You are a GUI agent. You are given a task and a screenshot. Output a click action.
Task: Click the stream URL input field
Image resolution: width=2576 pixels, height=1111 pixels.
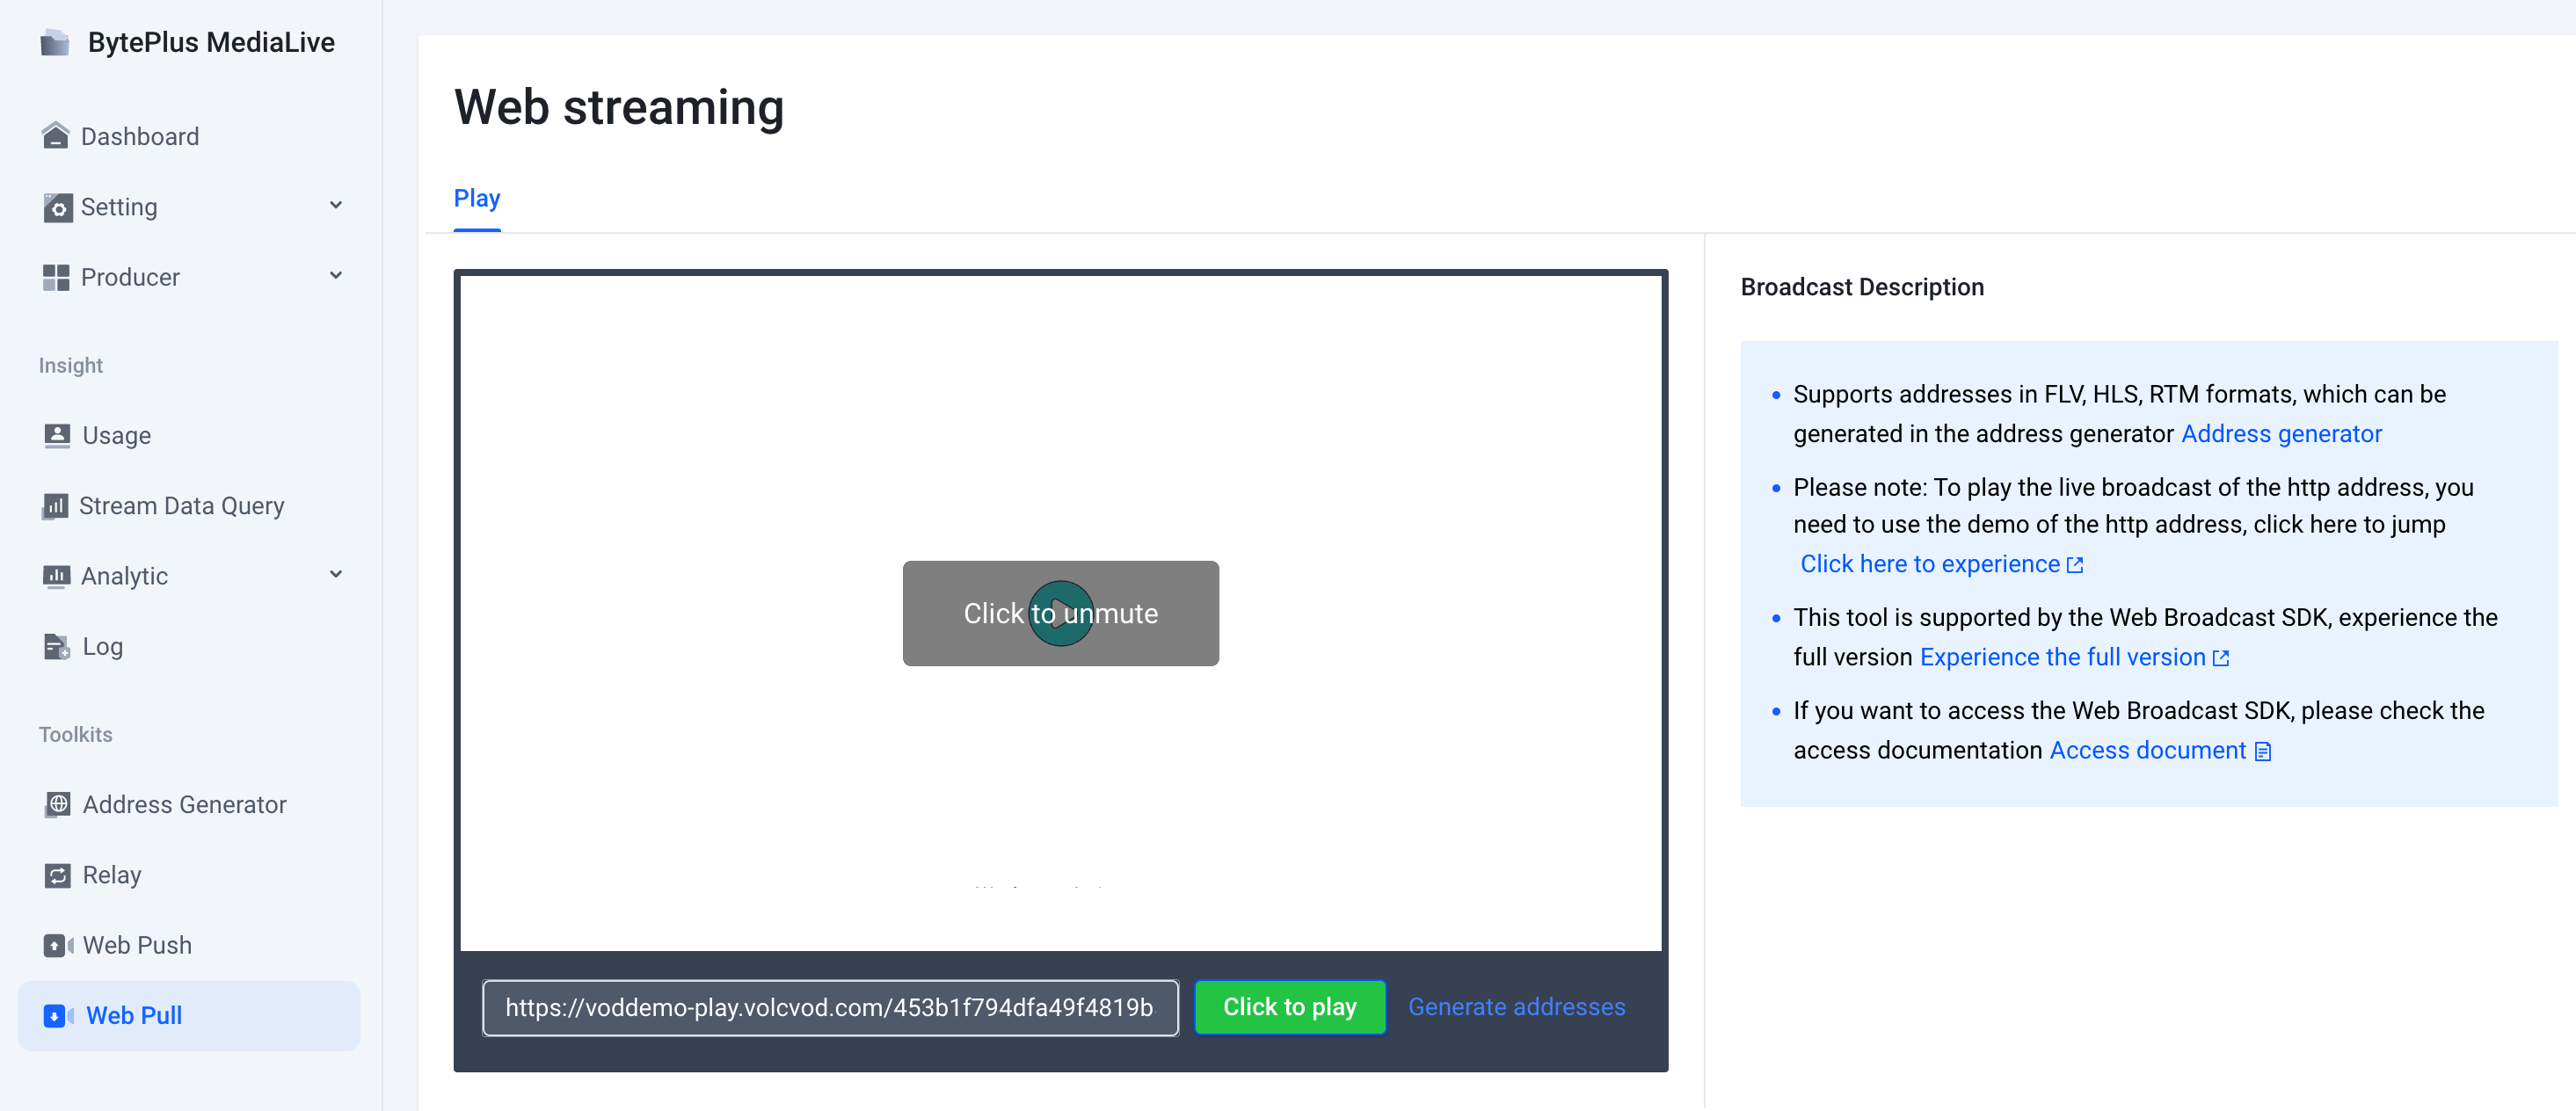tap(829, 1008)
